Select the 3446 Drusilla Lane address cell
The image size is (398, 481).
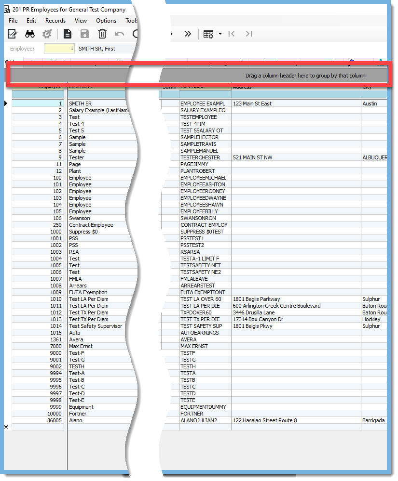296,312
